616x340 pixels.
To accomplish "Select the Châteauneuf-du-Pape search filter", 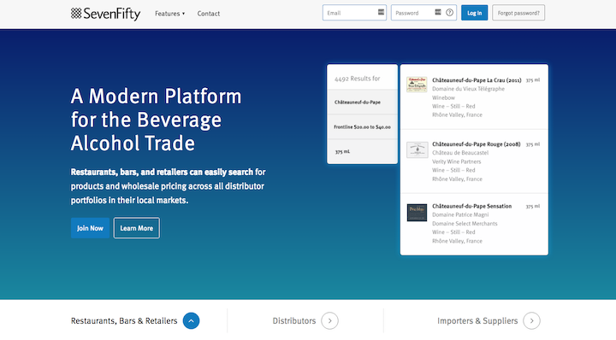I will (x=362, y=102).
